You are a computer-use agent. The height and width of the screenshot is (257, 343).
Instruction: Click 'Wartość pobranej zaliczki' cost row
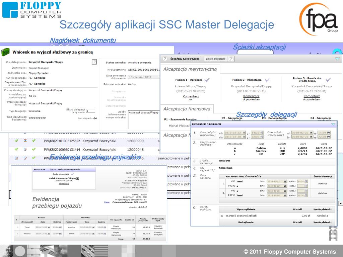pyautogui.click(x=277, y=216)
